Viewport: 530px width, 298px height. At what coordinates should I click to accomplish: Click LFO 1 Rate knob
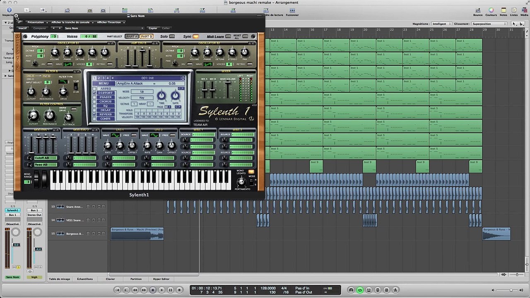(108, 145)
